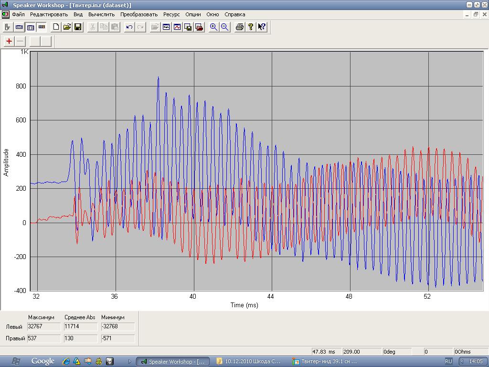Toggle the tree view pane icon
Image resolution: width=489 pixels, height=367 pixels.
[8, 27]
